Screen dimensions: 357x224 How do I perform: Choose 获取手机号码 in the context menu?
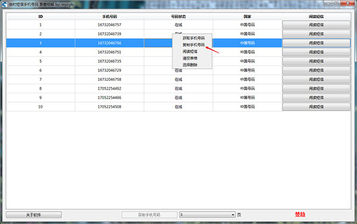coord(193,38)
